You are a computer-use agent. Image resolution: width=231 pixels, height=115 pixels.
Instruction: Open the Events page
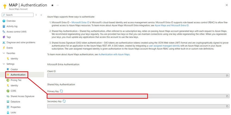[x=10, y=48]
